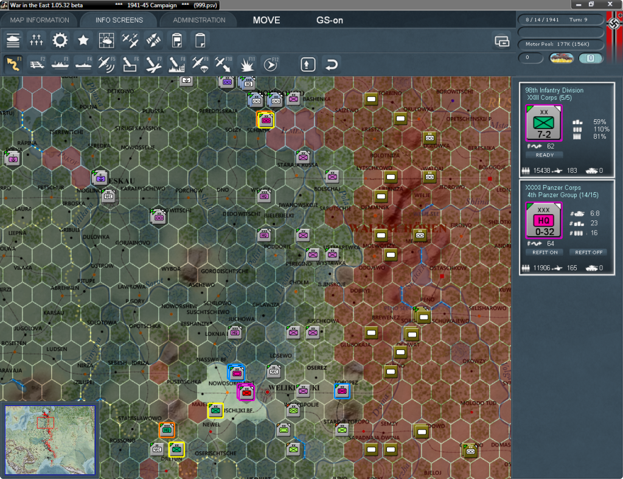Open the weather map grid icon
This screenshot has height=479, width=623.
tap(106, 40)
